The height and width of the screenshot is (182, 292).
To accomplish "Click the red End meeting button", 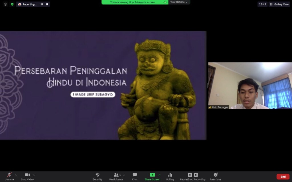I will (283, 177).
